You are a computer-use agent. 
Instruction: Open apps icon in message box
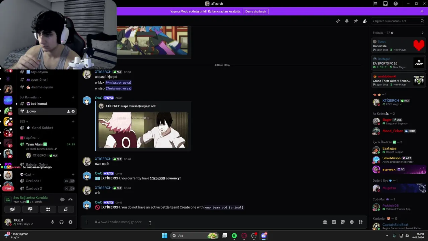point(360,222)
